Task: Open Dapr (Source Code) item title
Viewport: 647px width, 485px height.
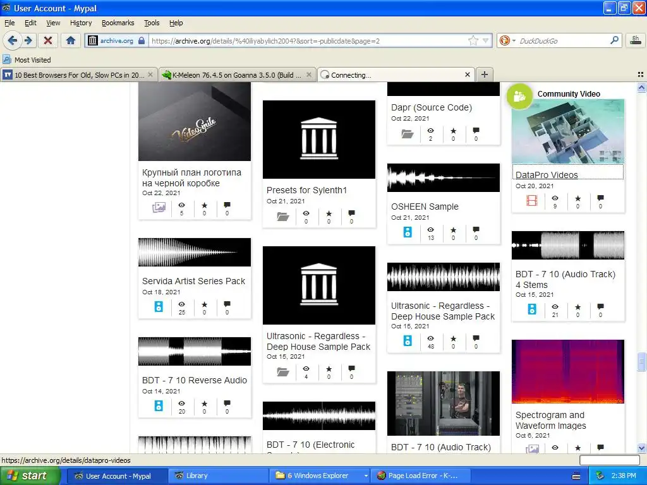Action: (432, 107)
